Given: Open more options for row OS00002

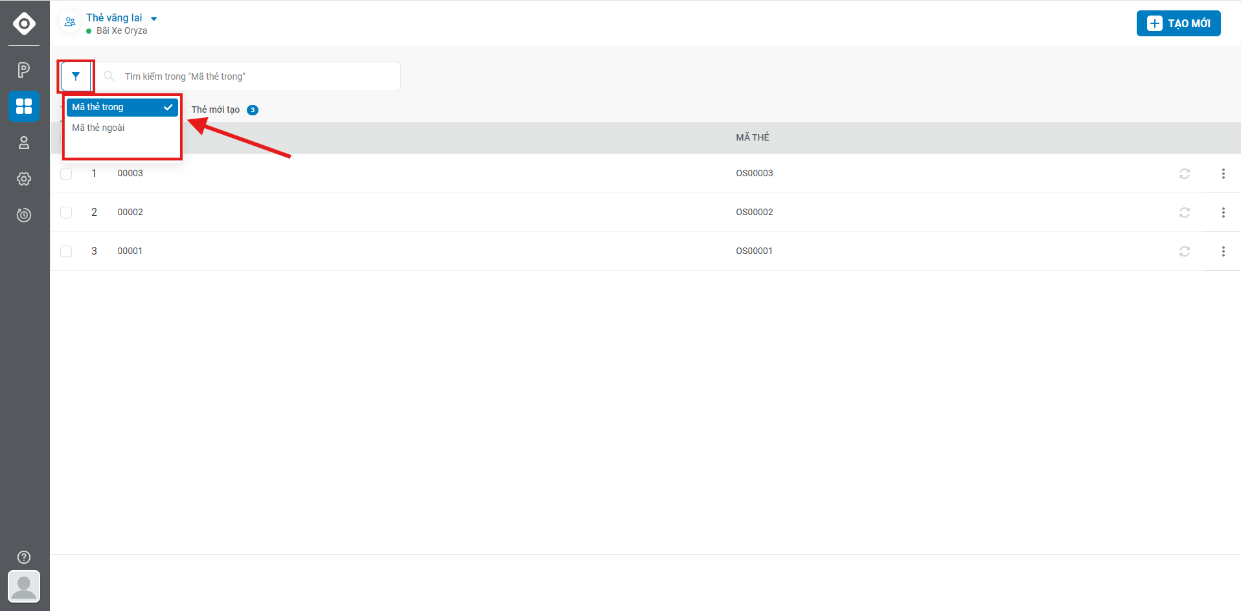Looking at the screenshot, I should pyautogui.click(x=1223, y=213).
